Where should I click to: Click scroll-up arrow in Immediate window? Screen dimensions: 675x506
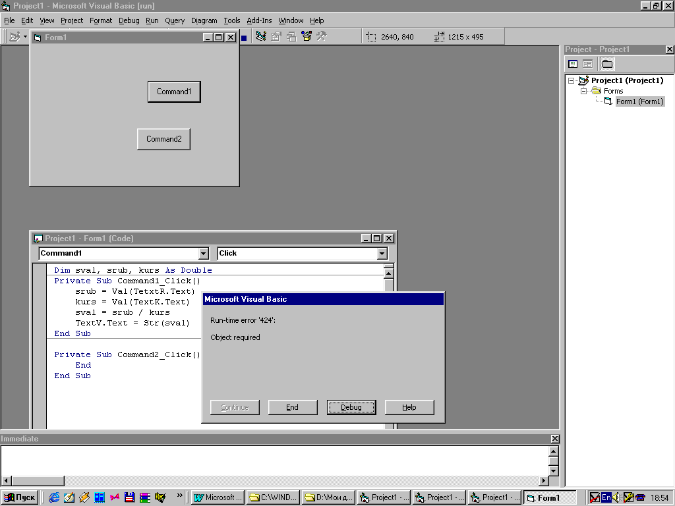tap(554, 451)
